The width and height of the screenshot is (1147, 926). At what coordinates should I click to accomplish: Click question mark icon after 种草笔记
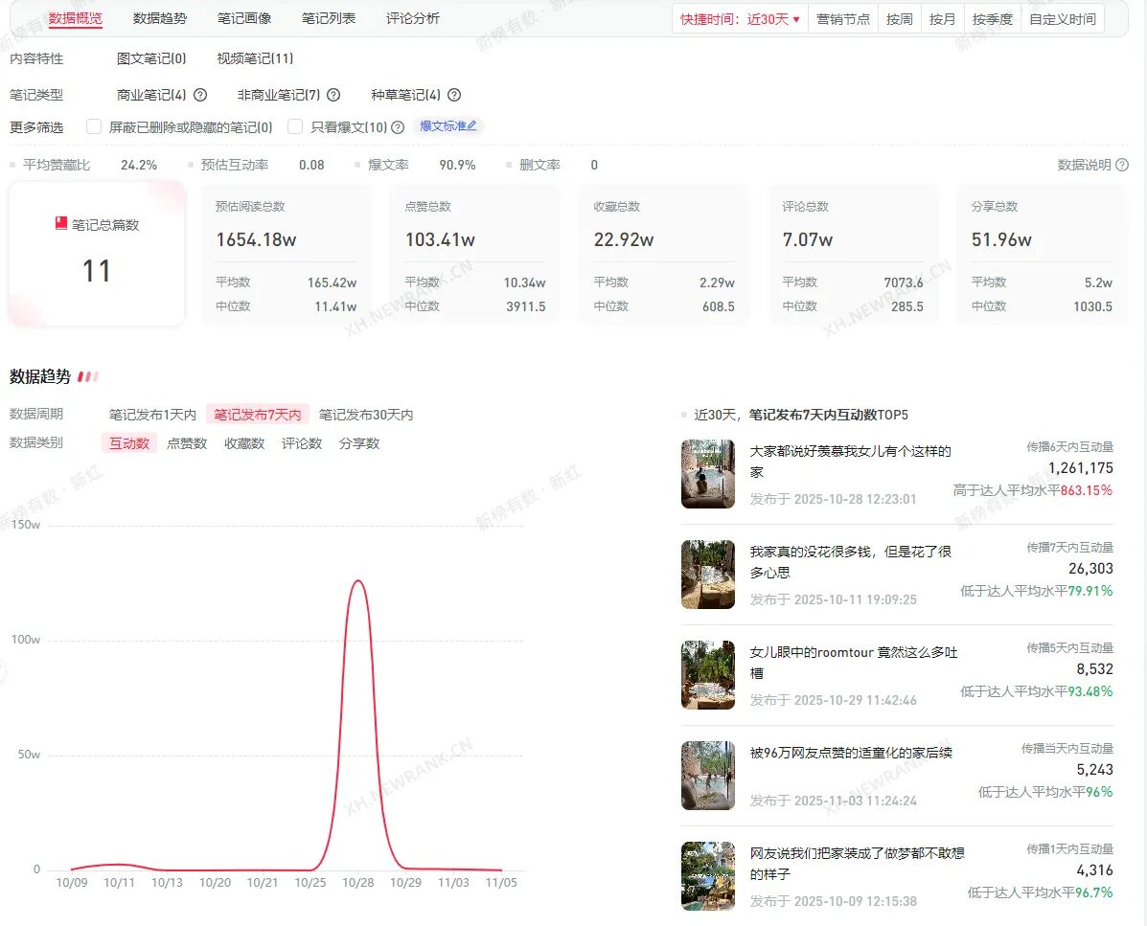coord(454,95)
